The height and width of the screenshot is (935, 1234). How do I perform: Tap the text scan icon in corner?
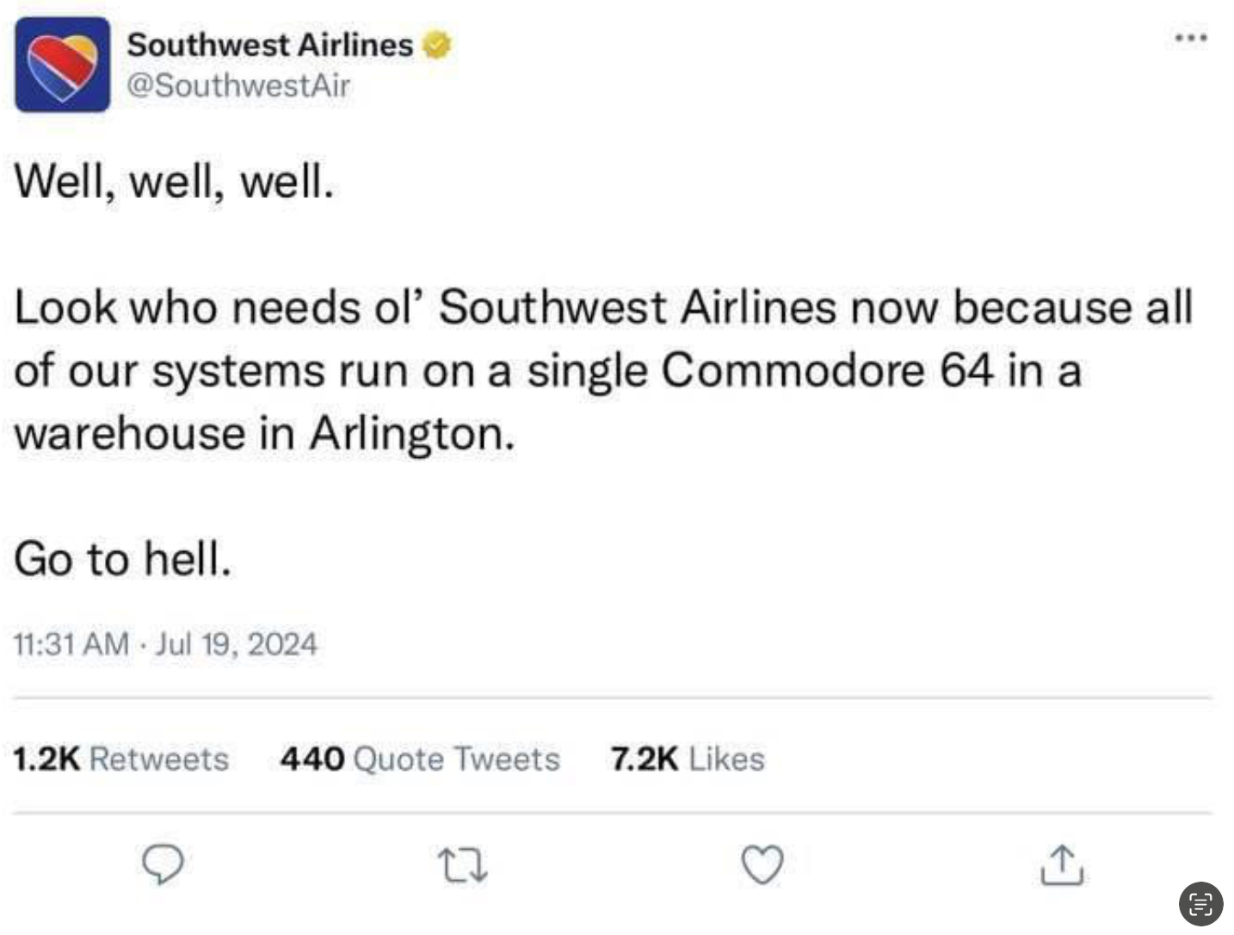coord(1200,904)
